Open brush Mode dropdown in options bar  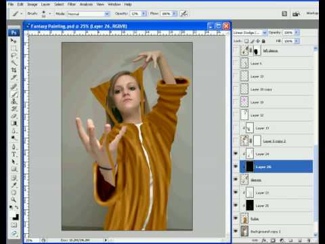coord(106,14)
